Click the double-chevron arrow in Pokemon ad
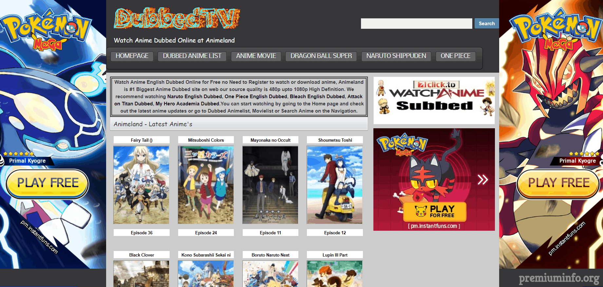 [x=482, y=180]
